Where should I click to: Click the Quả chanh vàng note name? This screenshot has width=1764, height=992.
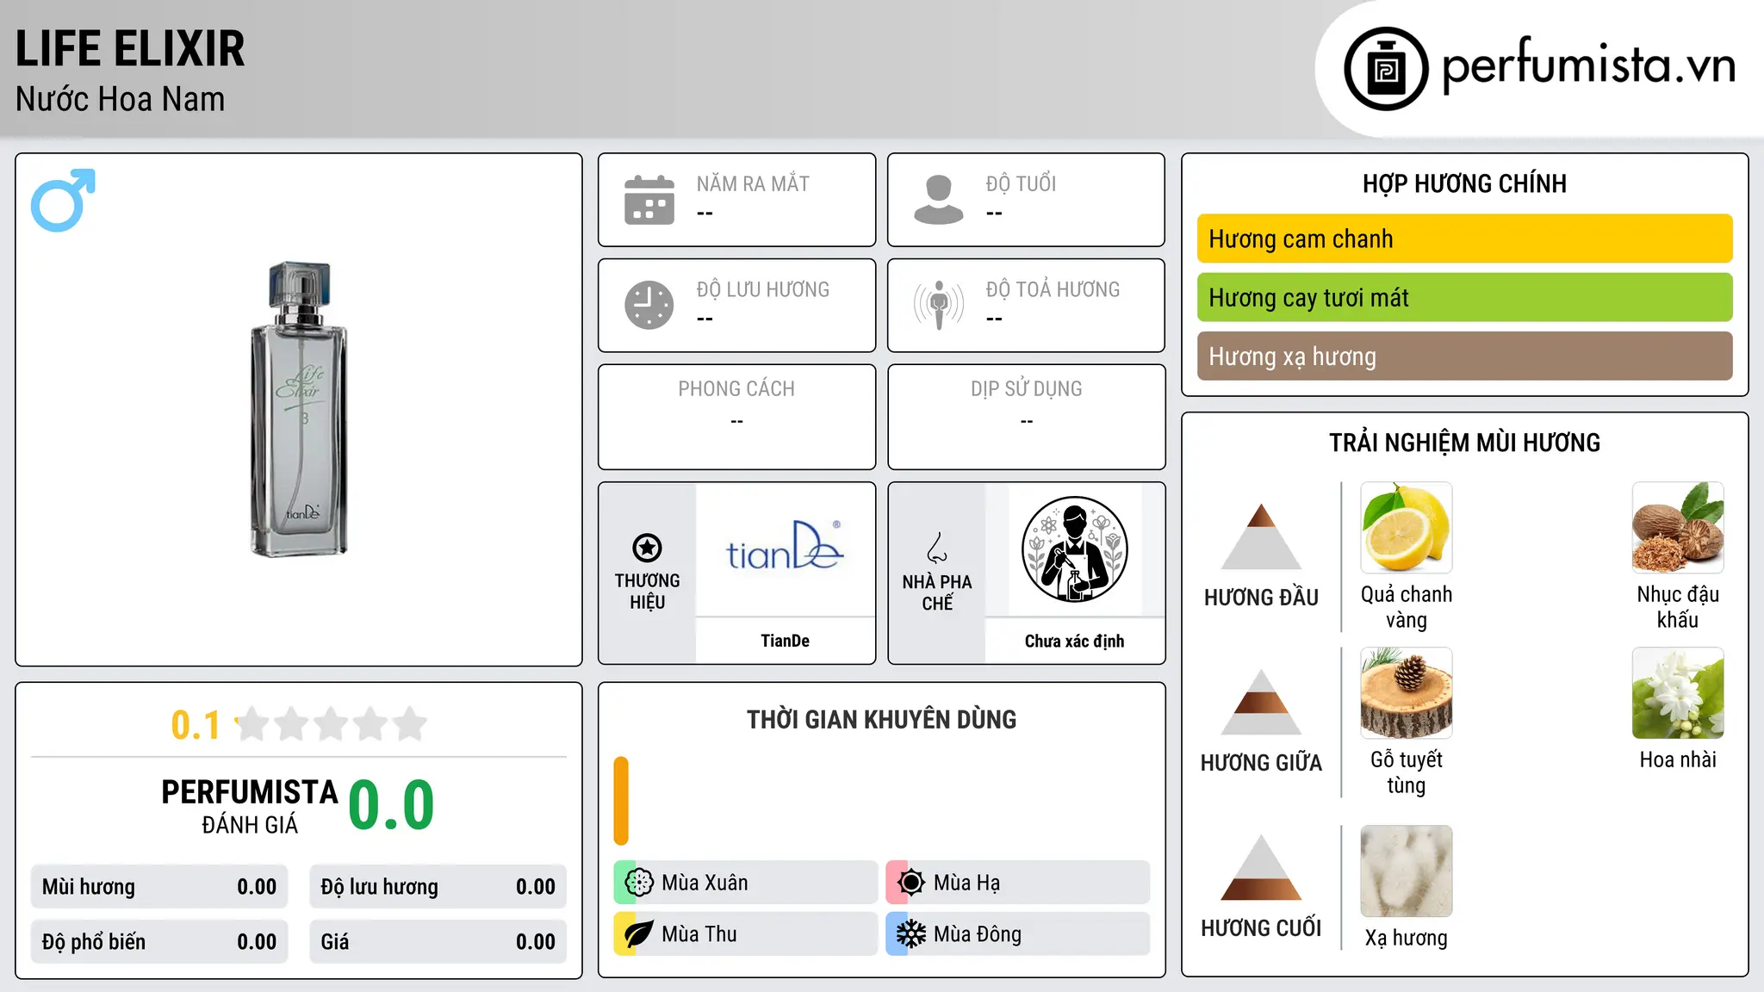coord(1407,607)
